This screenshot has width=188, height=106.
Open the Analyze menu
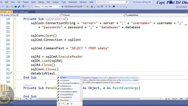pyautogui.click(x=56, y=2)
